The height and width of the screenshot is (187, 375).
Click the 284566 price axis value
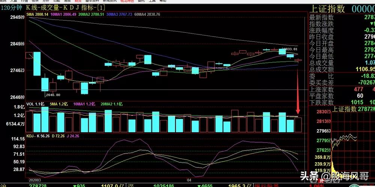tap(18, 44)
